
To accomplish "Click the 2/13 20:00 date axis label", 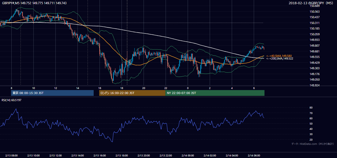I will pos(144,156).
